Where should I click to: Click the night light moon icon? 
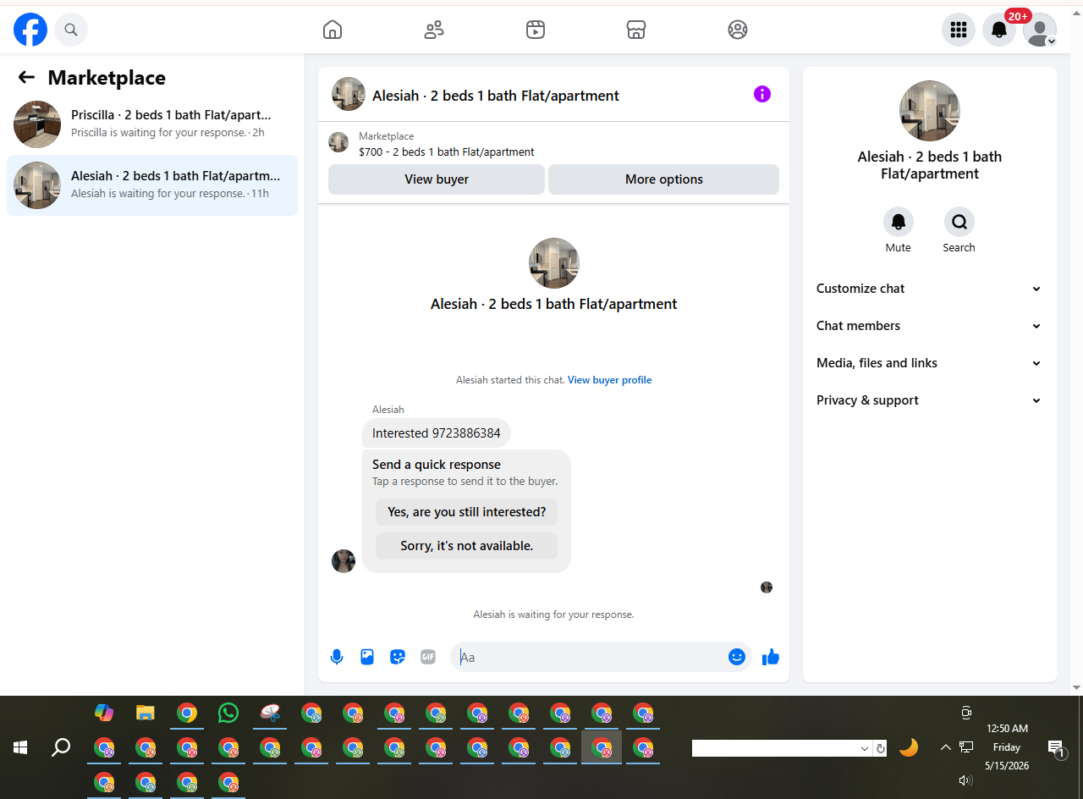coord(909,747)
